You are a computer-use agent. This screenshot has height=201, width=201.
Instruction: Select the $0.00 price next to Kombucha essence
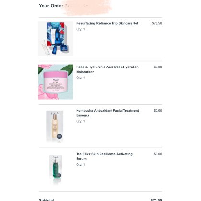click(x=158, y=111)
